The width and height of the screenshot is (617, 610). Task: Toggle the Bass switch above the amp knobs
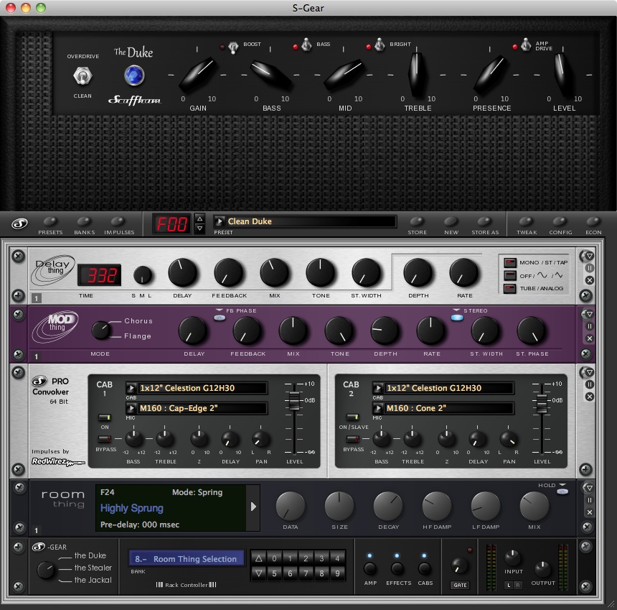point(306,45)
